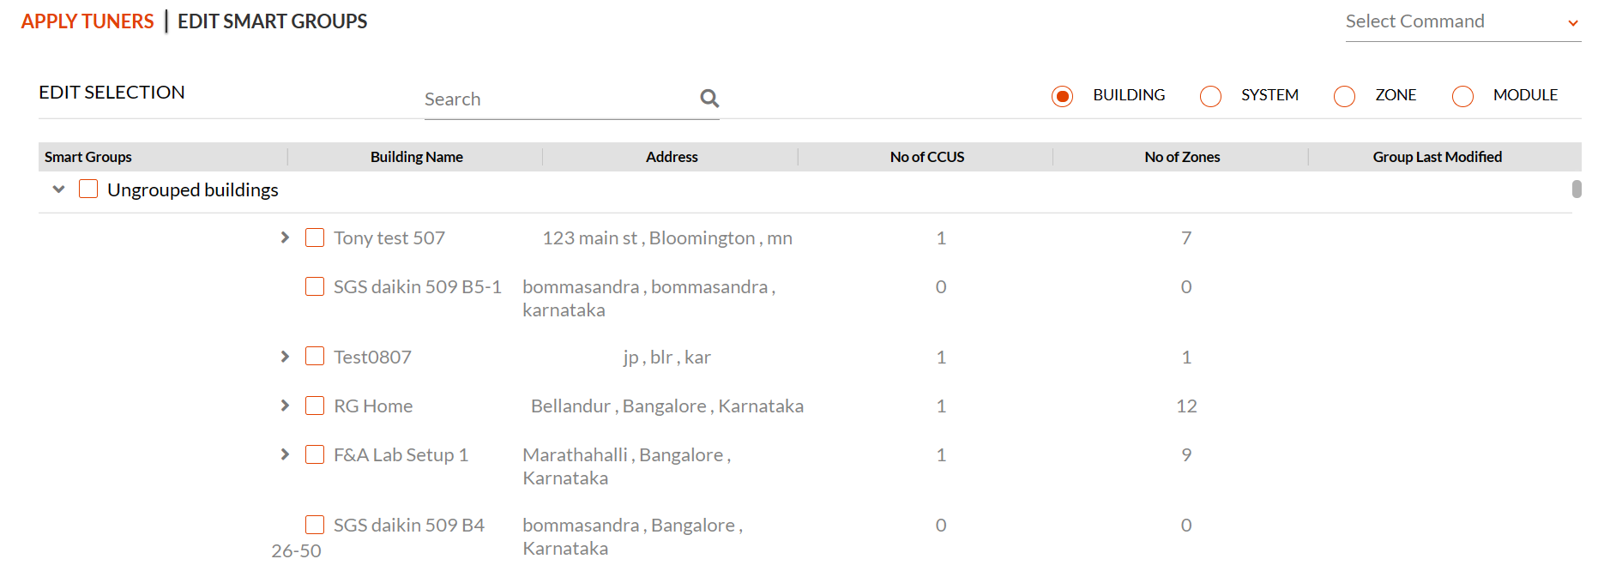Open the Apply Tuners tab
Image resolution: width=1604 pixels, height=571 pixels.
(87, 21)
